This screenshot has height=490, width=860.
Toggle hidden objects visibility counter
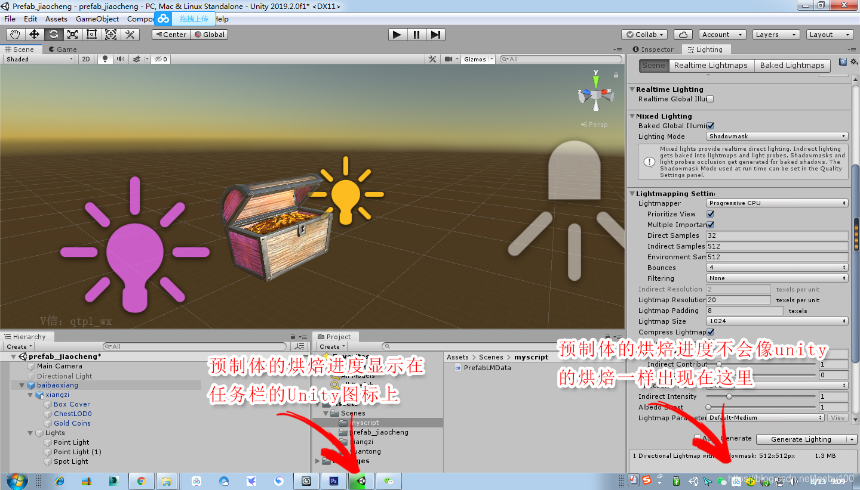(161, 59)
